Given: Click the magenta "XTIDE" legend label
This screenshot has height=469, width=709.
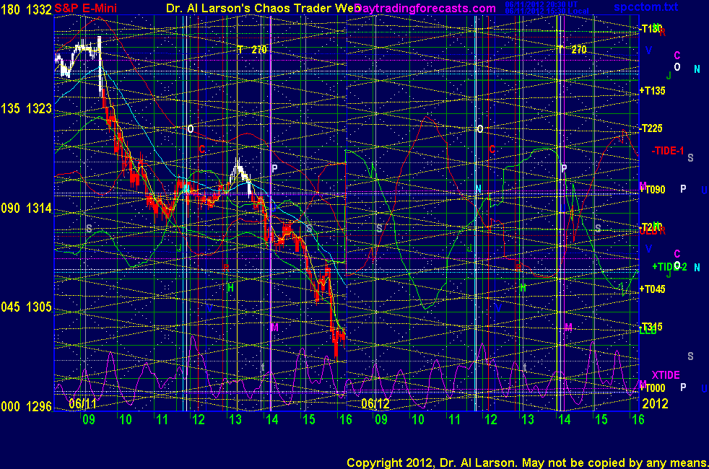Looking at the screenshot, I should [x=666, y=375].
